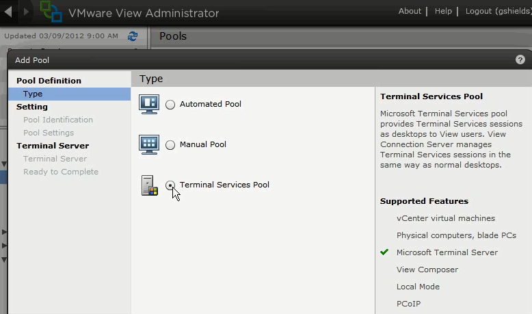Go to the Ready to Complete step
The image size is (532, 314).
[x=61, y=172]
